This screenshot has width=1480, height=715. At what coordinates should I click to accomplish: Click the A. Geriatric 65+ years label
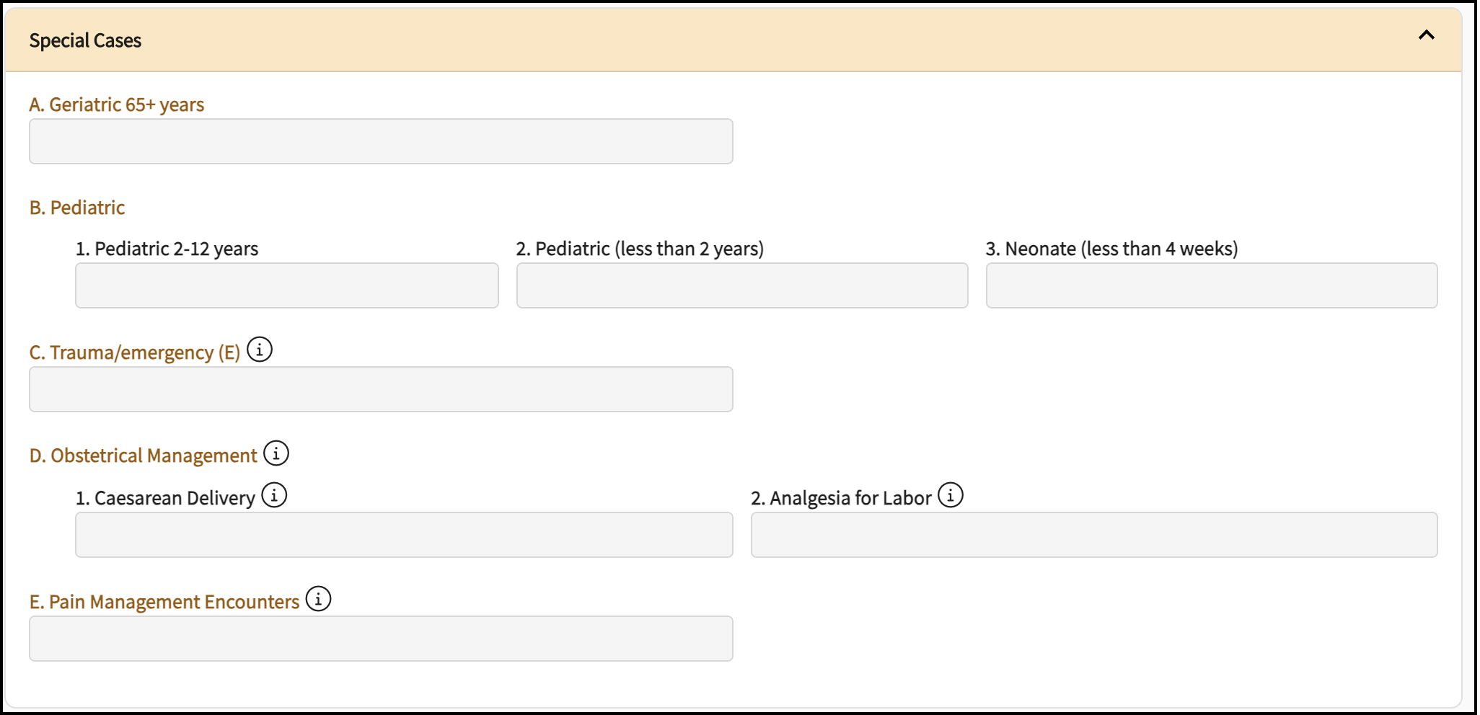tap(117, 105)
